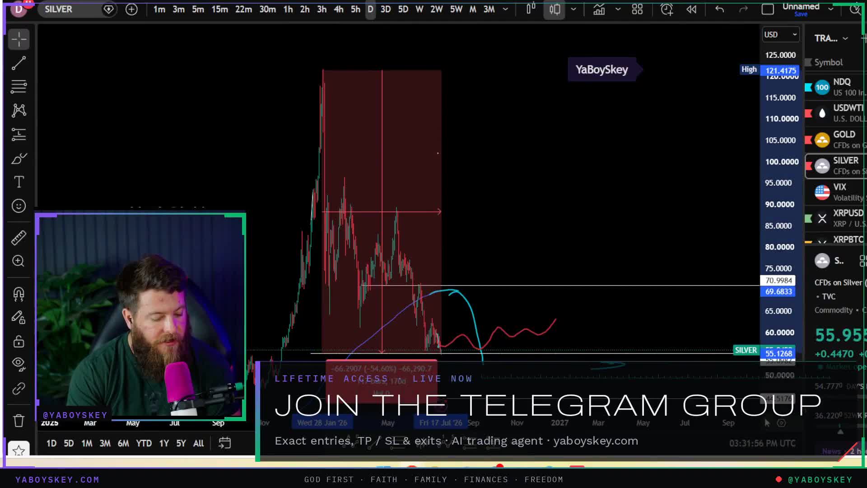
Task: Remove drawings with the trash icon
Action: tap(19, 421)
